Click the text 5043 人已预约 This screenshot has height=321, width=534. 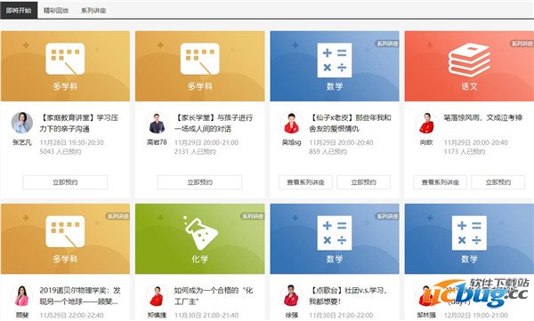tap(61, 151)
